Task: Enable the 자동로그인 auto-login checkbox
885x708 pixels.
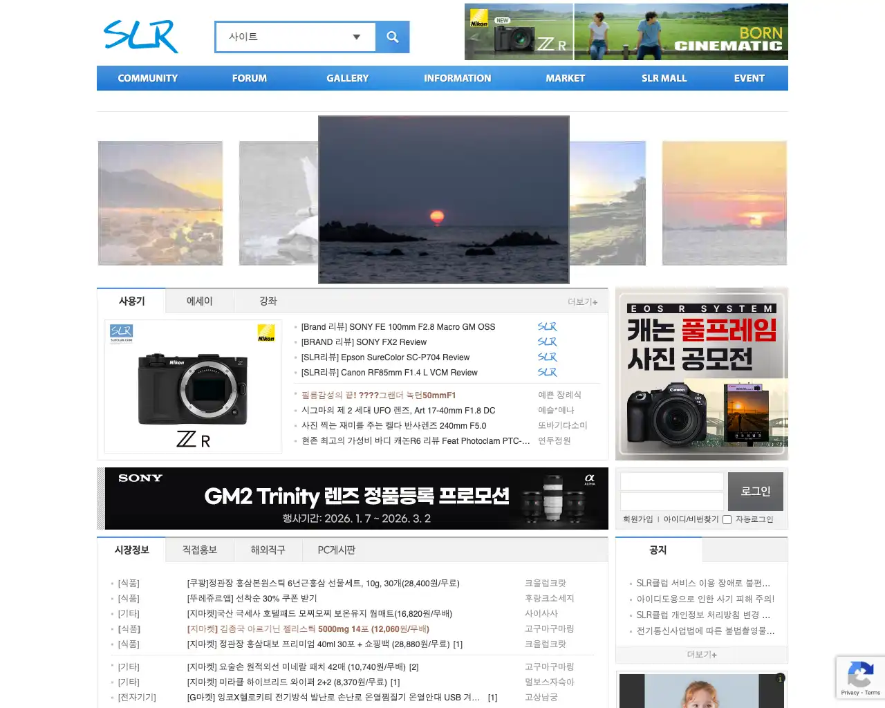Action: [x=726, y=519]
